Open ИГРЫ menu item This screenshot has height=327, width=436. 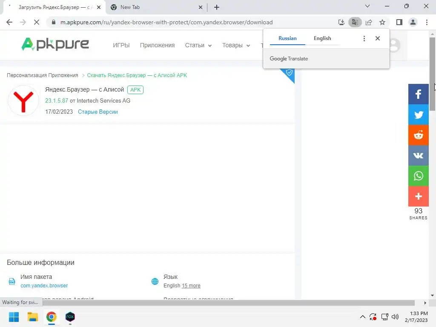point(121,45)
